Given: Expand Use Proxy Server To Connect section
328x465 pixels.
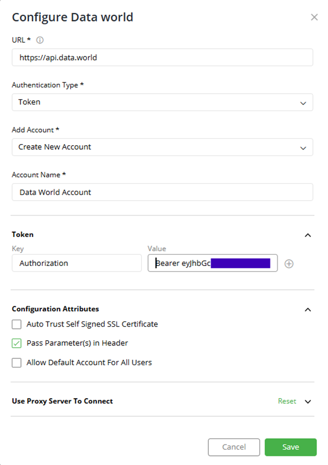Looking at the screenshot, I should [308, 401].
